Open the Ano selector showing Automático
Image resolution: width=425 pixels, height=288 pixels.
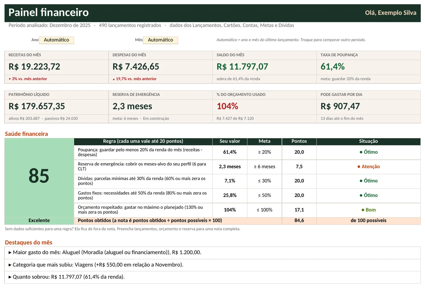click(56, 40)
